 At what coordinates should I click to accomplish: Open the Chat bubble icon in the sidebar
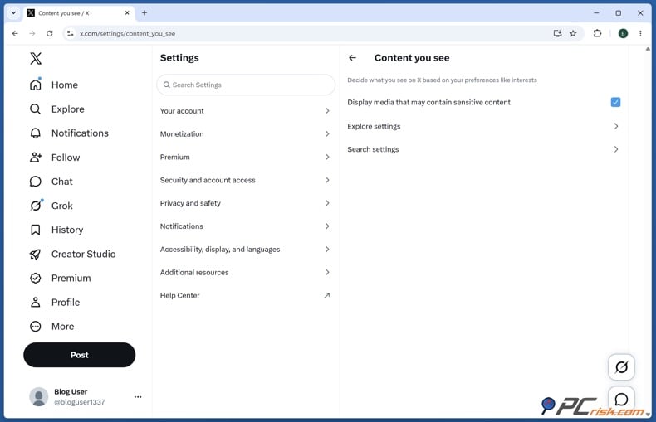(x=36, y=182)
